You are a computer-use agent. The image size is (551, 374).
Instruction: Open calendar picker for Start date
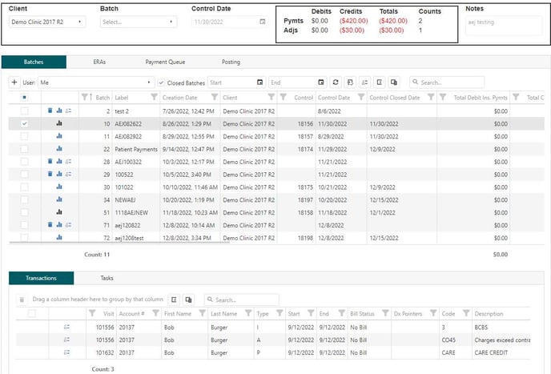coord(259,82)
